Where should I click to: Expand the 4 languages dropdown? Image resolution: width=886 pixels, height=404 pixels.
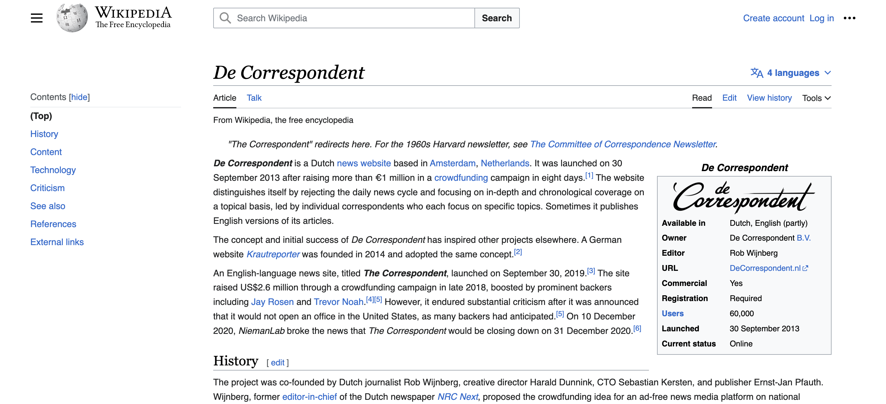tap(791, 73)
